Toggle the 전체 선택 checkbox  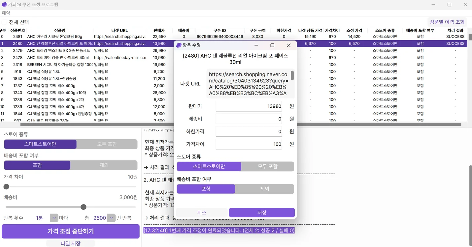tap(4, 22)
